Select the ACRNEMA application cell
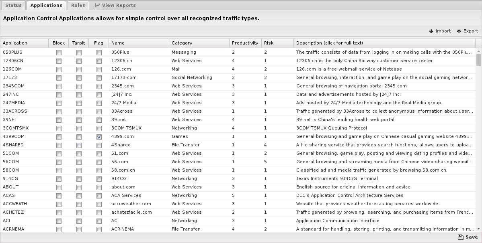This screenshot has height=243, width=482. (24, 229)
